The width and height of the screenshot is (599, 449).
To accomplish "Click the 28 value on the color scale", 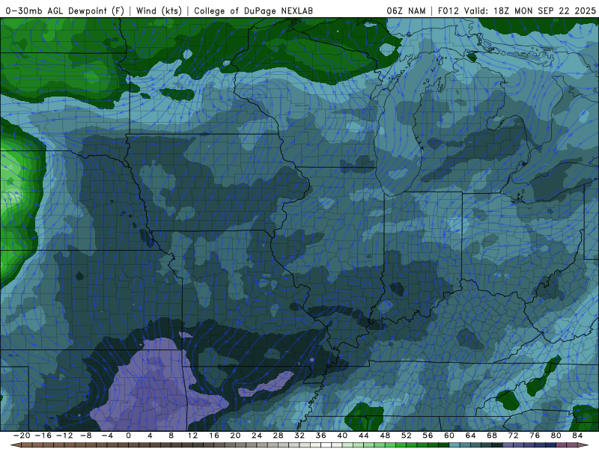I will (278, 436).
